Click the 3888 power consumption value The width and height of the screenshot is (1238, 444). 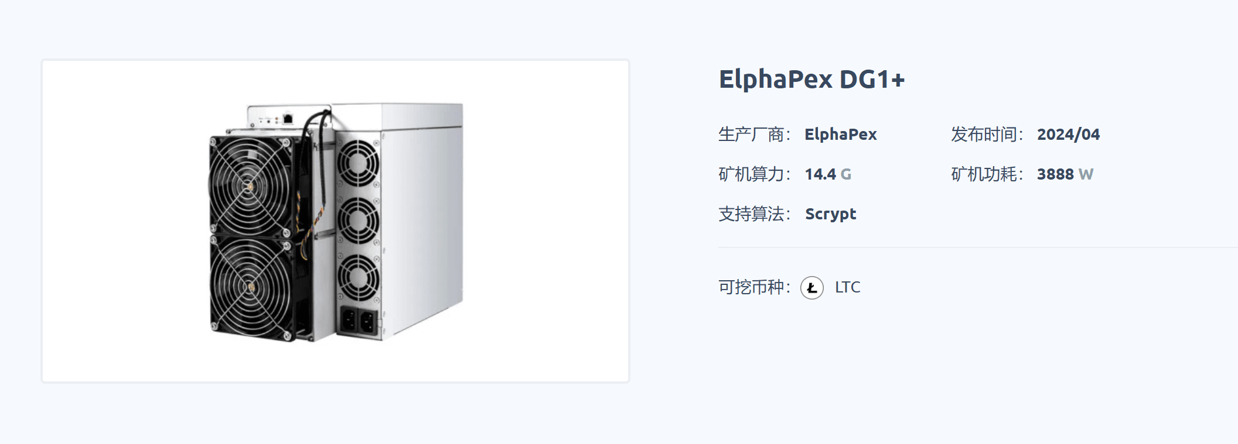[x=1055, y=174]
